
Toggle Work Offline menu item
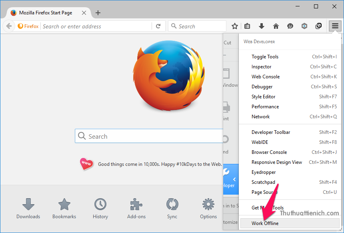[x=290, y=223]
